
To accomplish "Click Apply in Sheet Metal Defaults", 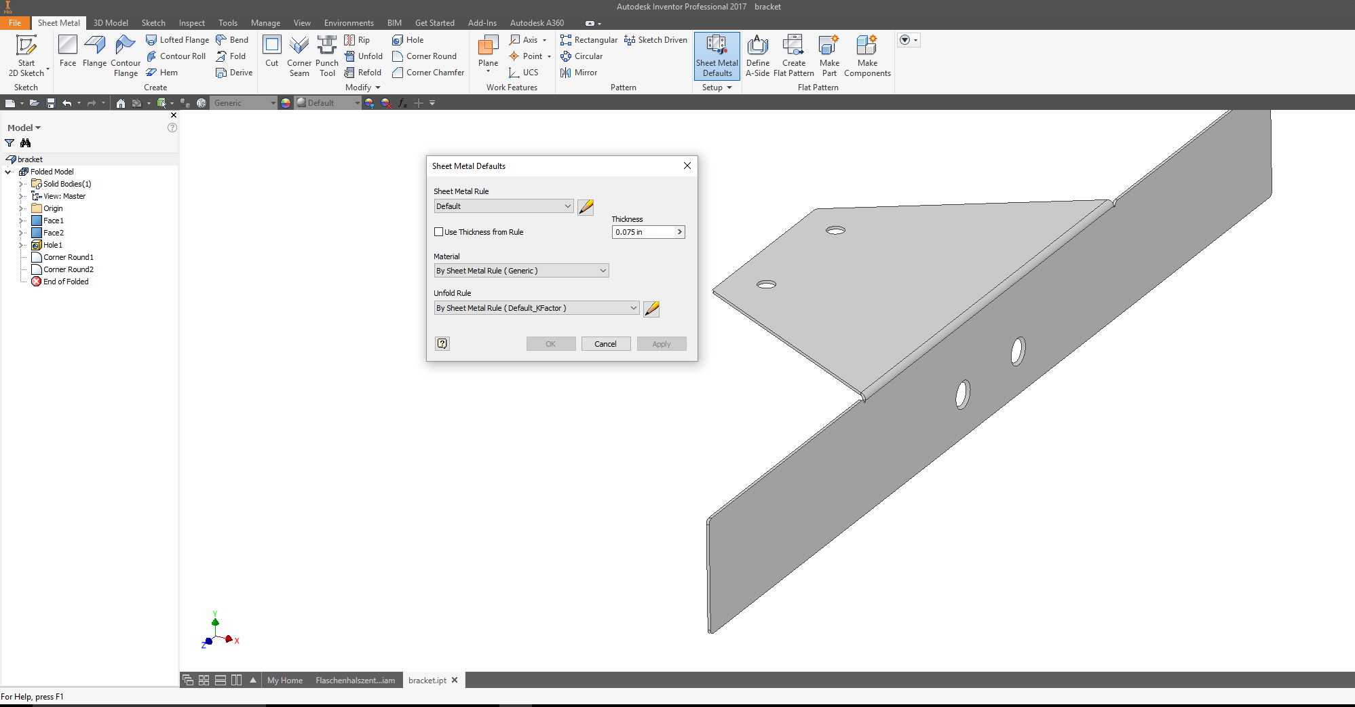I will point(661,344).
